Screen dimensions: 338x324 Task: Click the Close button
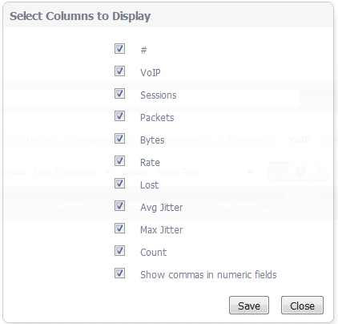[x=302, y=306]
